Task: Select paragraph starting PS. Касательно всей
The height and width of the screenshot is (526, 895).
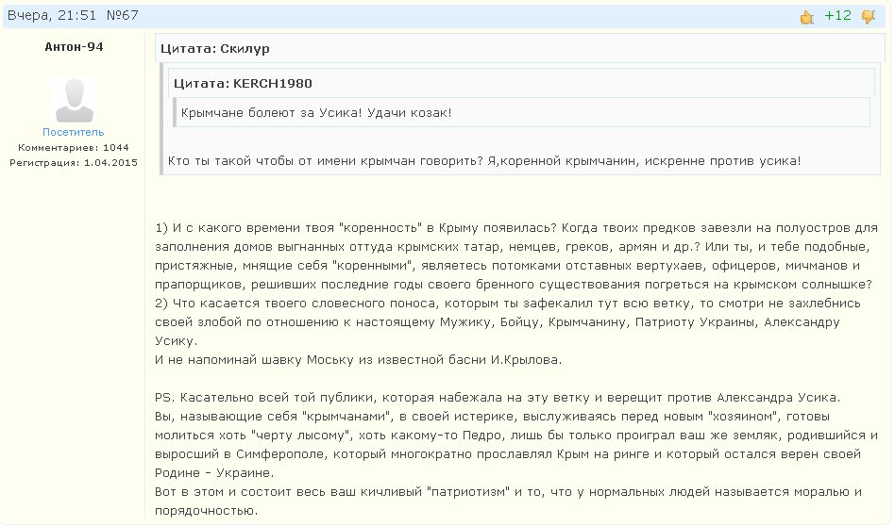Action: pyautogui.click(x=498, y=398)
